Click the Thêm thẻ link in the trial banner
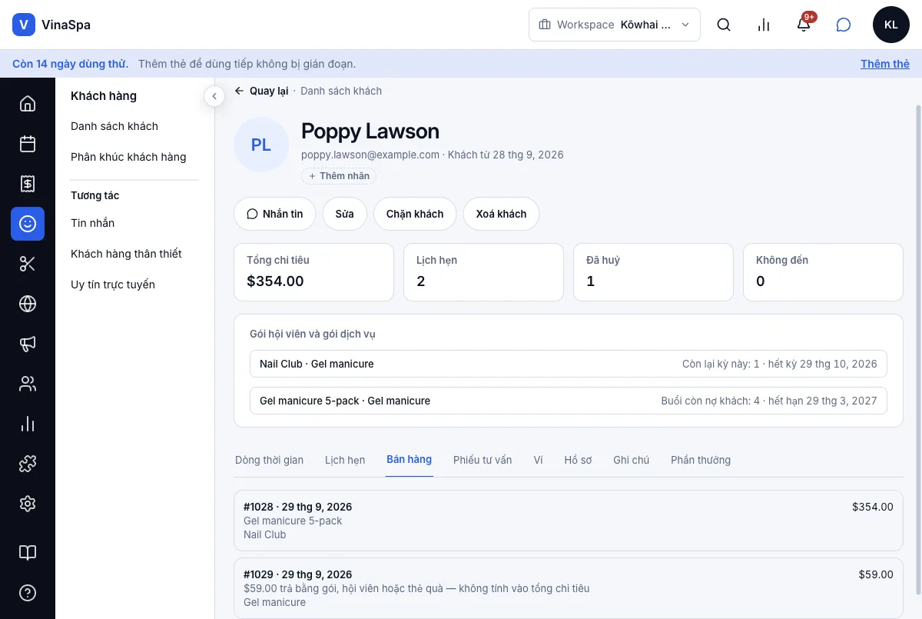 pos(885,64)
